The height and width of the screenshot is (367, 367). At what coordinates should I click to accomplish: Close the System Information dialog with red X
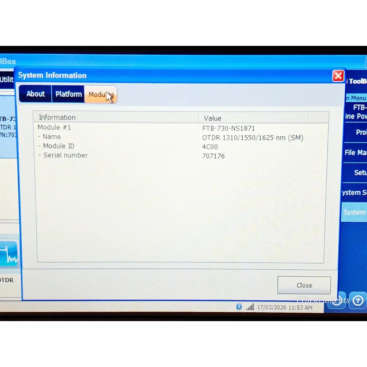click(x=338, y=76)
